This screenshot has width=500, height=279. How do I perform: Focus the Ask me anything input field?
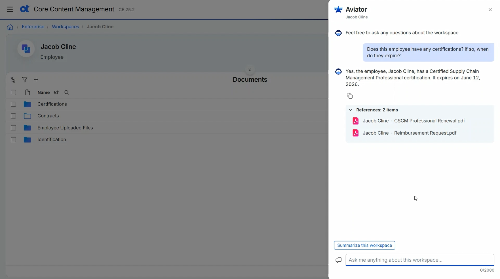(419, 260)
